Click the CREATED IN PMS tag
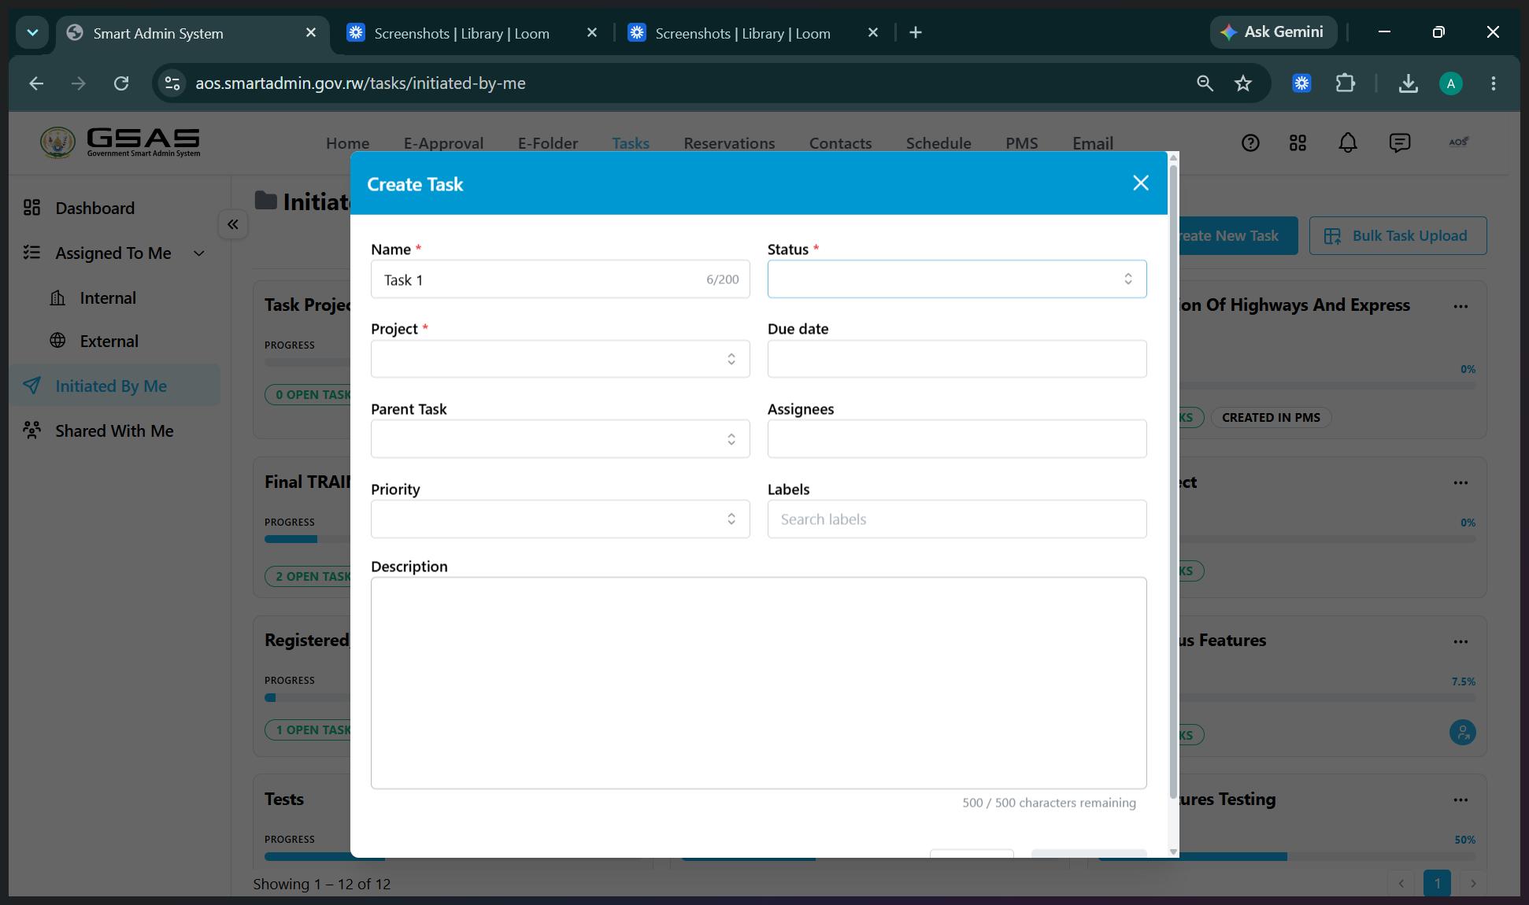1529x905 pixels. coord(1271,417)
